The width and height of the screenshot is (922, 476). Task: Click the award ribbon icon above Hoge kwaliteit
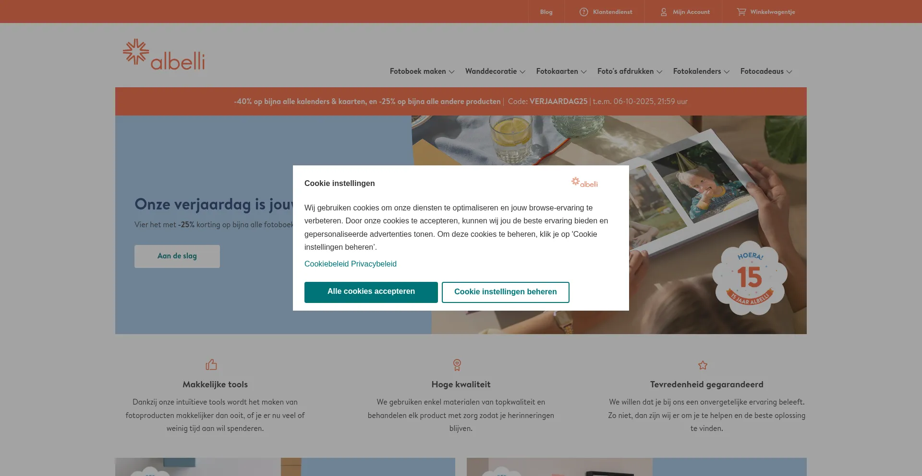click(x=457, y=365)
